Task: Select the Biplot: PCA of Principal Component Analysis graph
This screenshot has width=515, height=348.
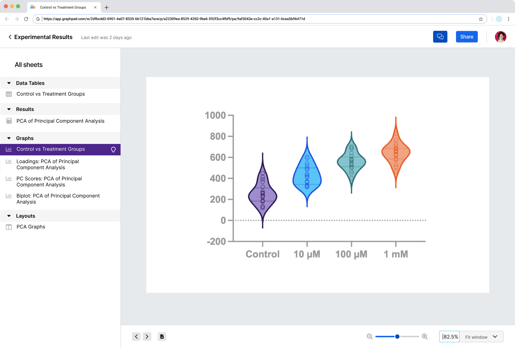Action: click(x=58, y=199)
